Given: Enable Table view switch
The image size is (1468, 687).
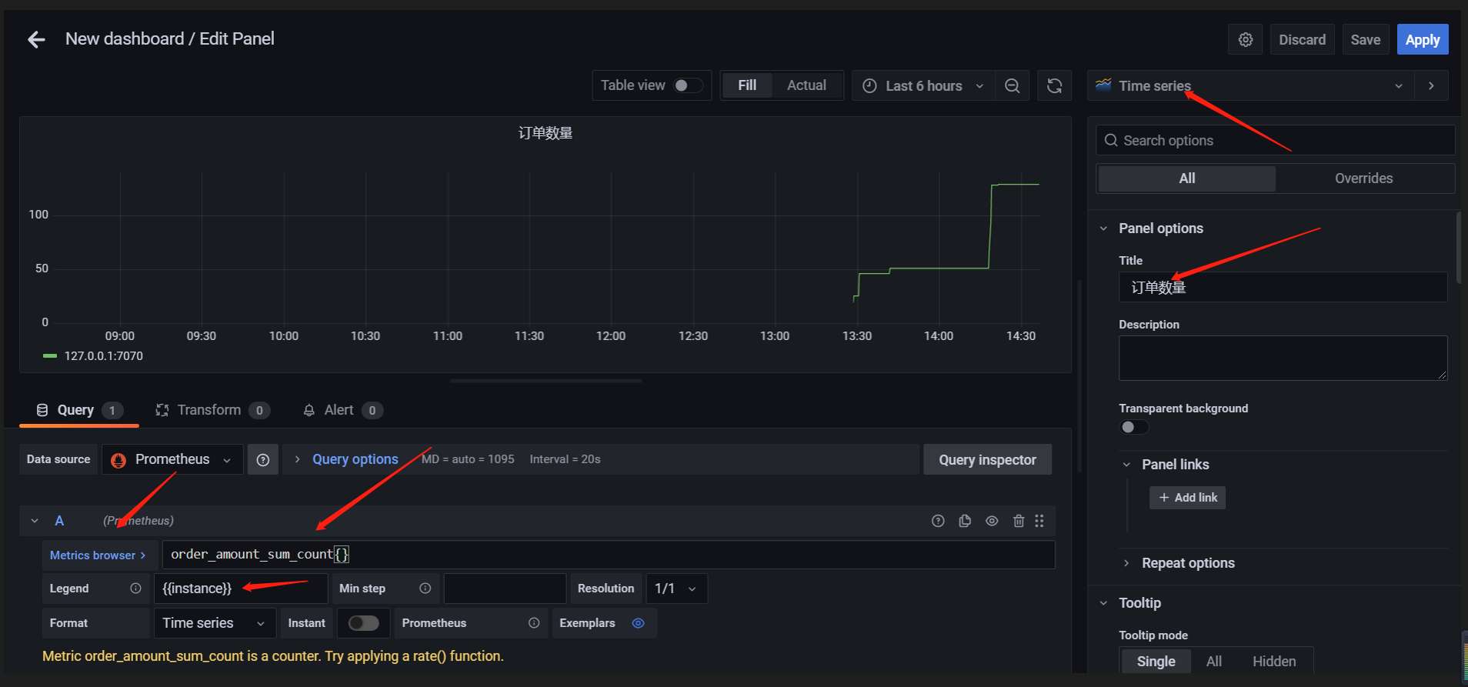Looking at the screenshot, I should point(688,85).
